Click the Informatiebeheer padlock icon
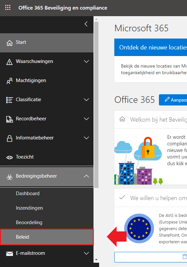The height and width of the screenshot is (267, 187). 10,138
